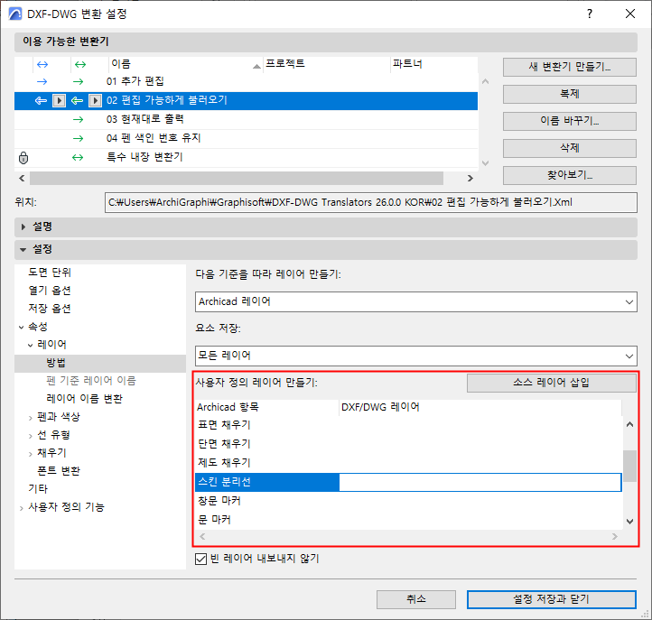The height and width of the screenshot is (620, 652).
Task: Select 레이어 이름 변환 tree item
Action: [x=84, y=399]
